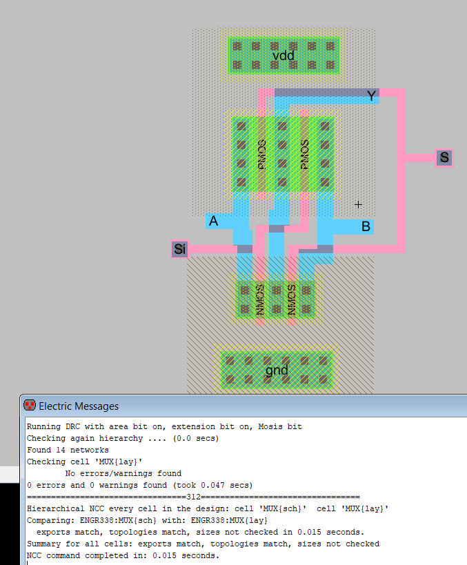This screenshot has width=467, height=565.
Task: Click the black crosshair marker in layout
Action: click(x=358, y=204)
